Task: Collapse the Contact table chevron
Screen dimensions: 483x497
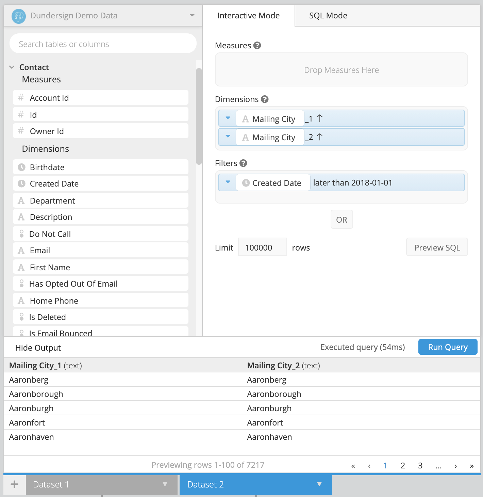Action: coord(12,67)
